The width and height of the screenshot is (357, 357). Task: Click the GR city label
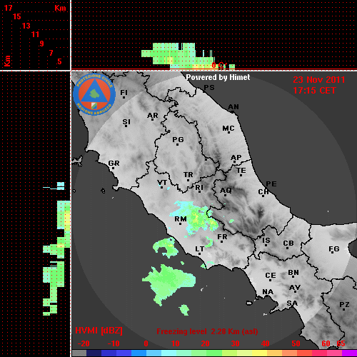pyautogui.click(x=114, y=164)
